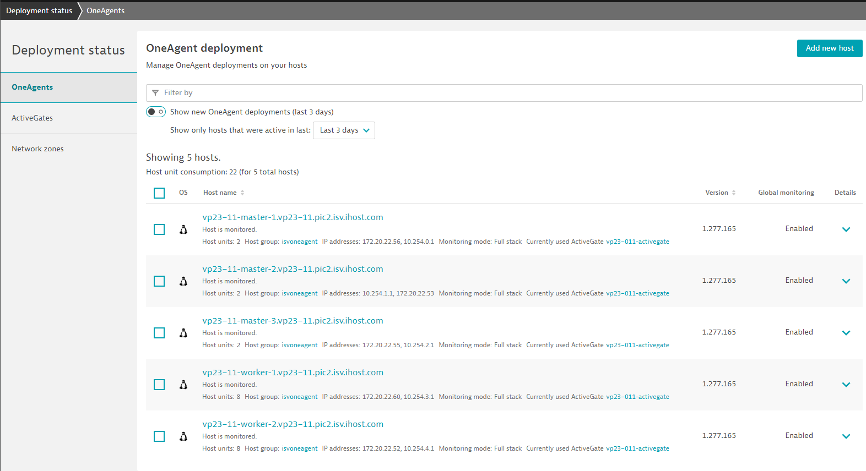The image size is (866, 471).
Task: Click the OneAgents breadcrumb item
Action: [105, 10]
